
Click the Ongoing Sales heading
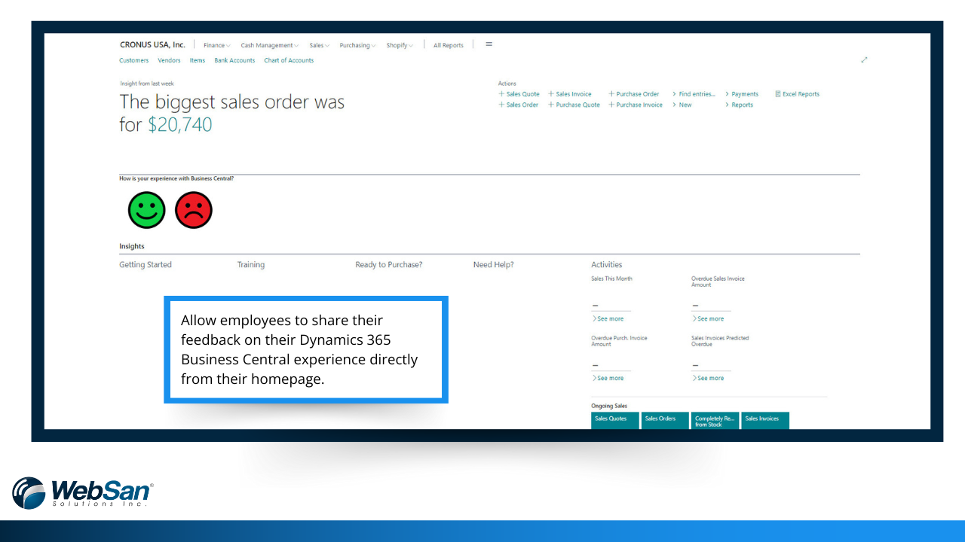point(609,406)
